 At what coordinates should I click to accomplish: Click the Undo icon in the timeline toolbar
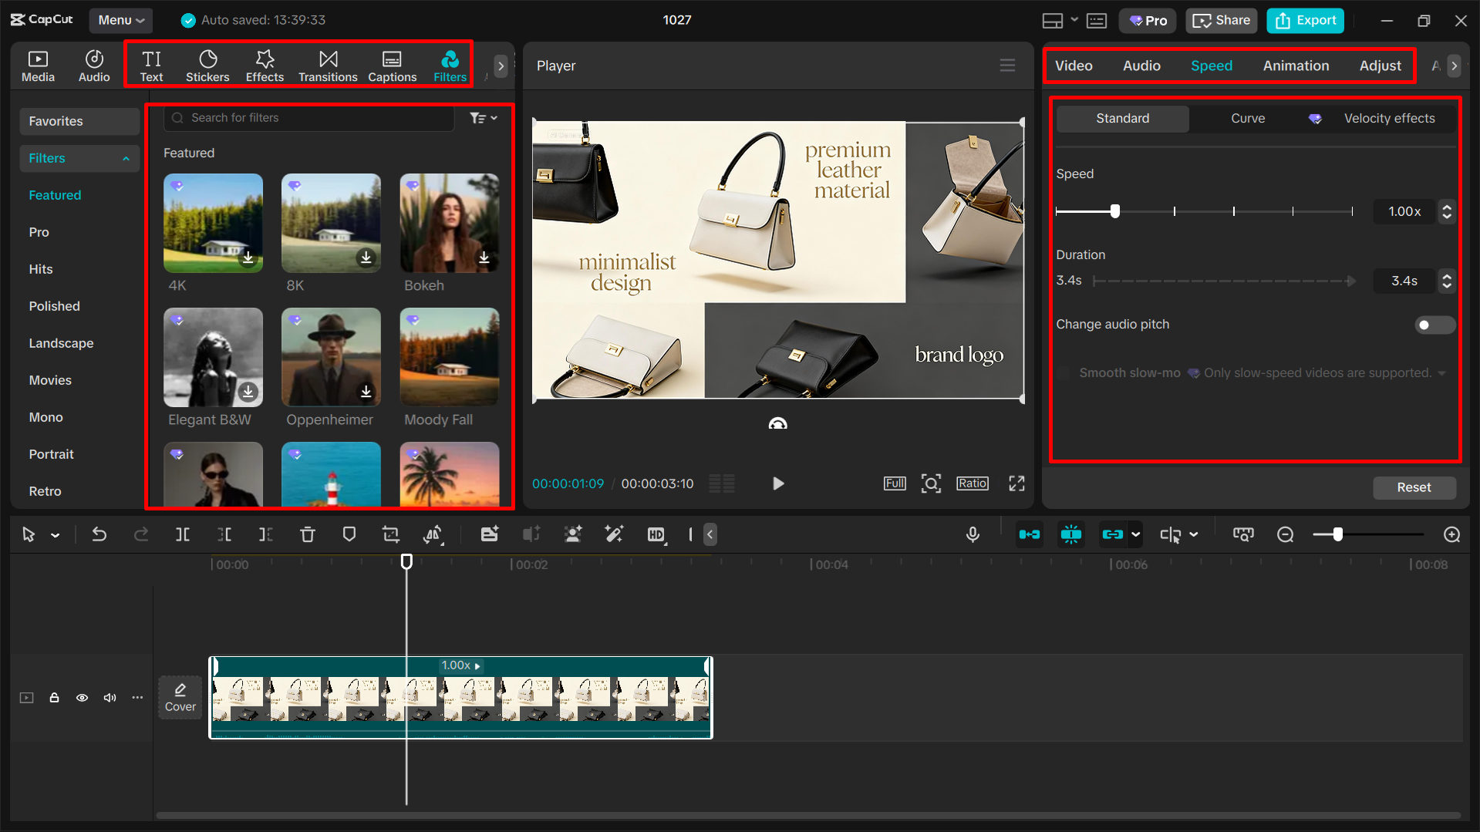99,534
